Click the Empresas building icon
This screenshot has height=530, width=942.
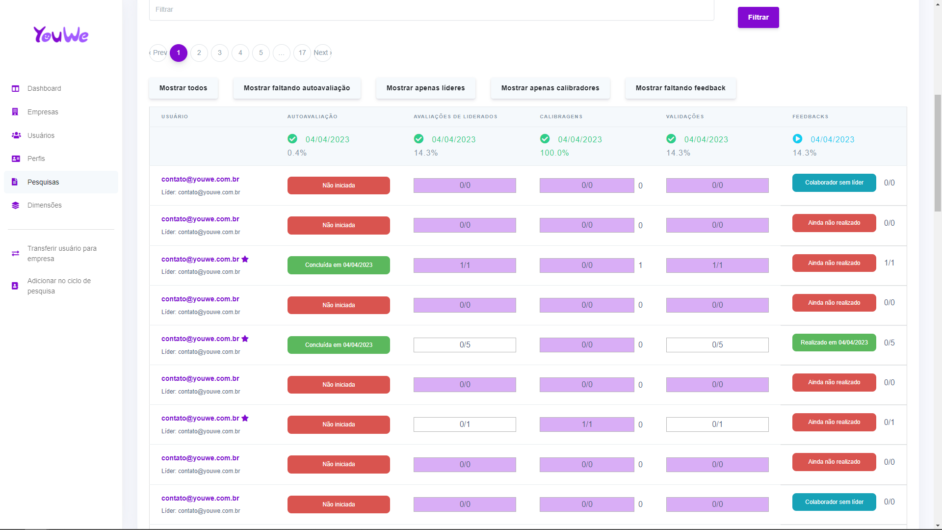pyautogui.click(x=15, y=112)
